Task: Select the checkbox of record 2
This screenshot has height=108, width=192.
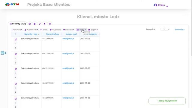Action: [15, 58]
